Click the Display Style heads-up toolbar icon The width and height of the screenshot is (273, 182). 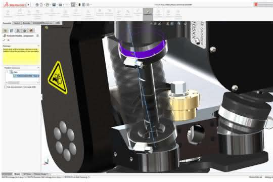pos(179,24)
